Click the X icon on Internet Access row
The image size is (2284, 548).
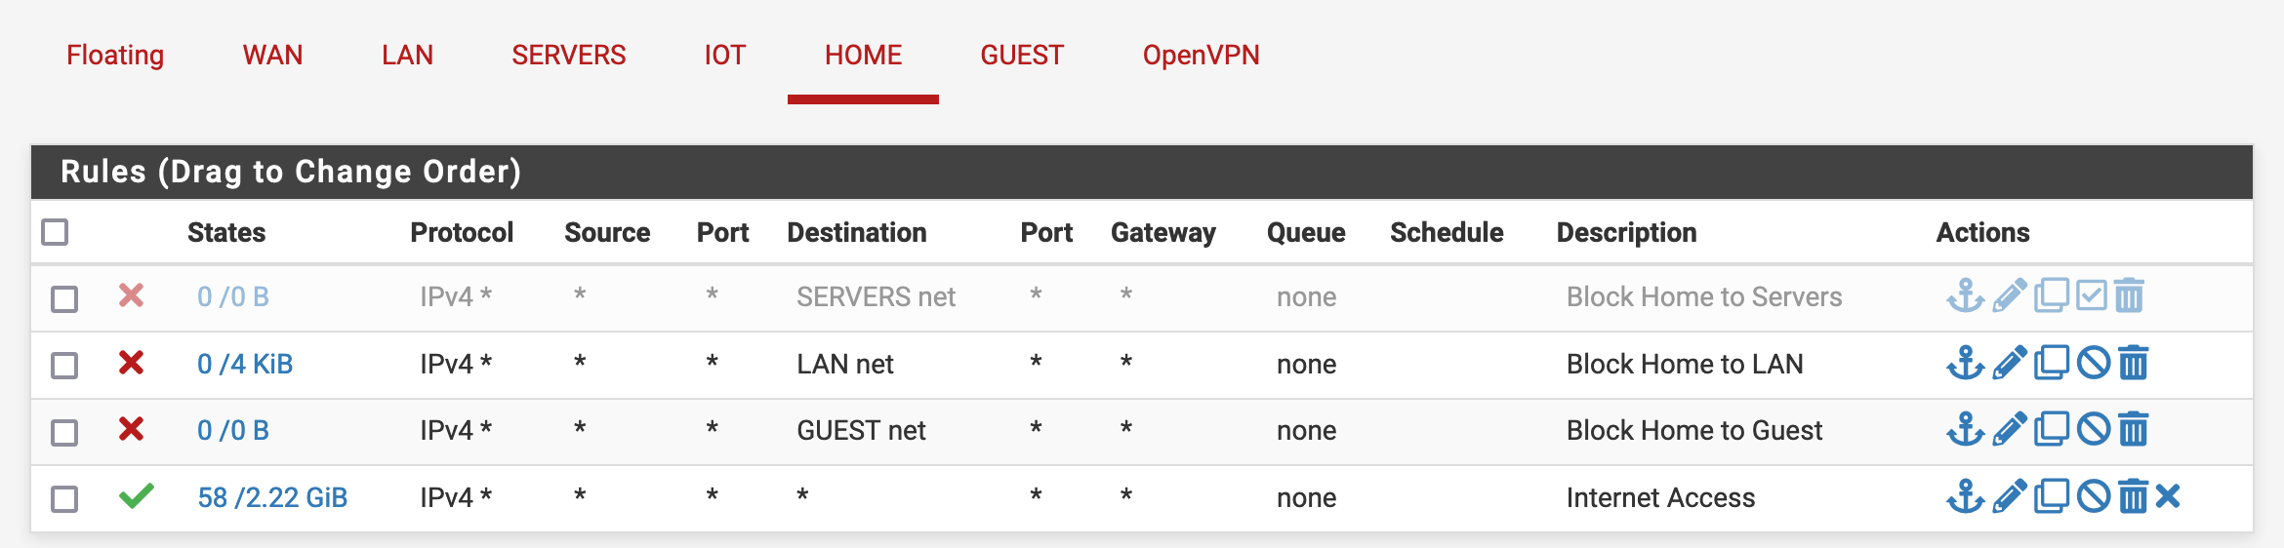(2168, 496)
